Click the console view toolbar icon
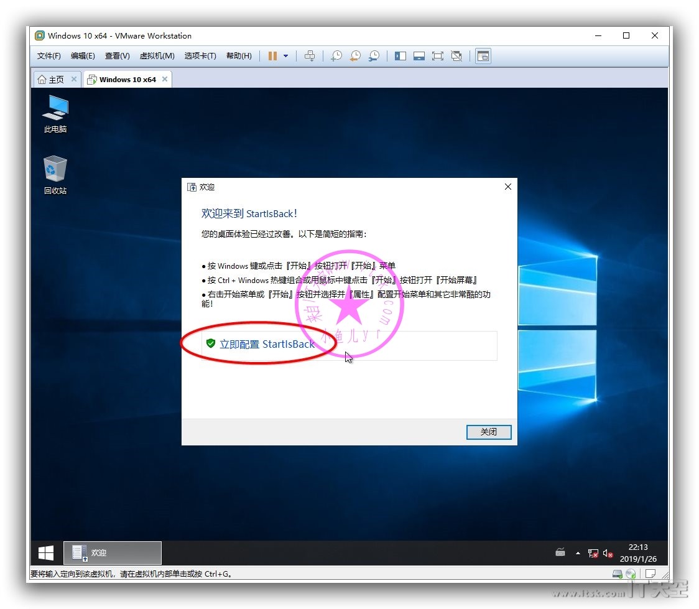Viewport: 699px width, 609px height. [483, 56]
